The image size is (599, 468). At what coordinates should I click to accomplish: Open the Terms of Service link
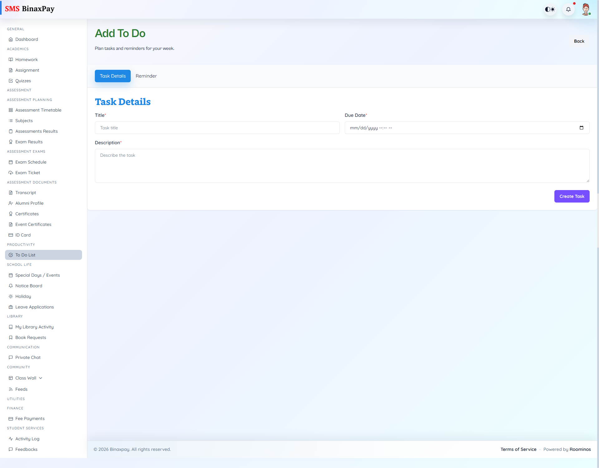518,449
